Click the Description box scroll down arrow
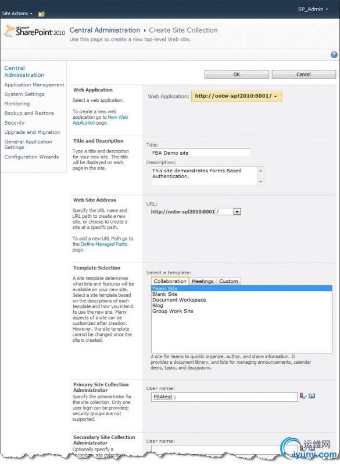The image size is (340, 464). coord(260,182)
